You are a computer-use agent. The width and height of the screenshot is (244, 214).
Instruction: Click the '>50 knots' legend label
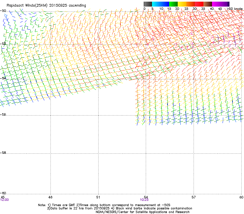[x=234, y=9]
